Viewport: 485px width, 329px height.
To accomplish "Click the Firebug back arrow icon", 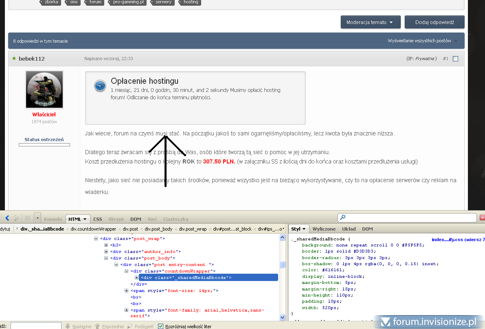I will (7, 218).
